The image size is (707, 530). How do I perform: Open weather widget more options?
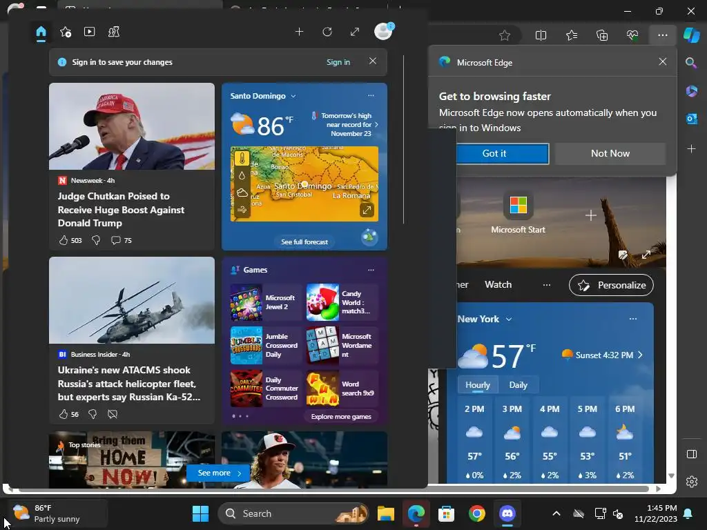click(371, 95)
